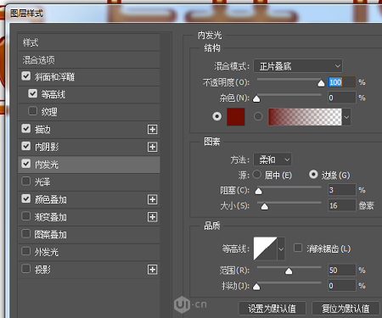This screenshot has height=318, width=382.
Task: Select 纹理 sub-item label
Action: pos(49,112)
